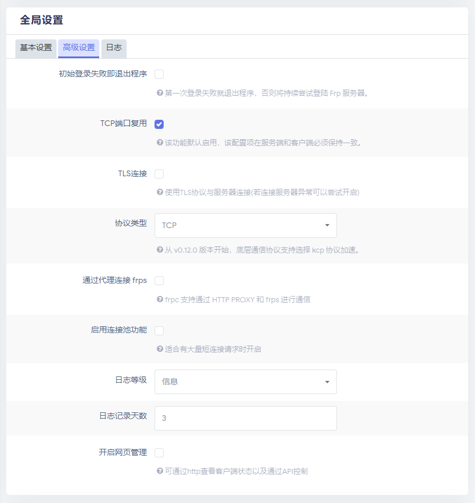Uncheck the TCP端口复用 checkbox
The width and height of the screenshot is (475, 503).
pos(159,124)
